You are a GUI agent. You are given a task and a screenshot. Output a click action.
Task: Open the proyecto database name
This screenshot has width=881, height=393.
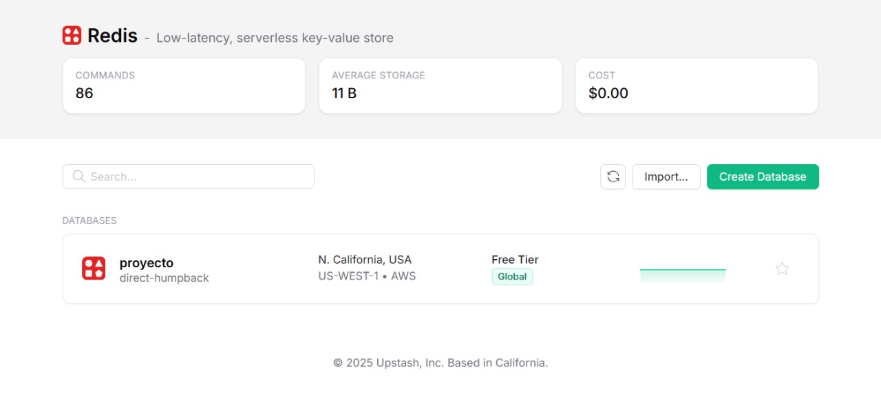pos(147,263)
